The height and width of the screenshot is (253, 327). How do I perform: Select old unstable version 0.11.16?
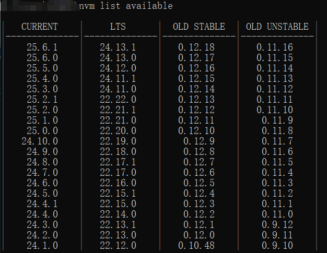(x=275, y=47)
